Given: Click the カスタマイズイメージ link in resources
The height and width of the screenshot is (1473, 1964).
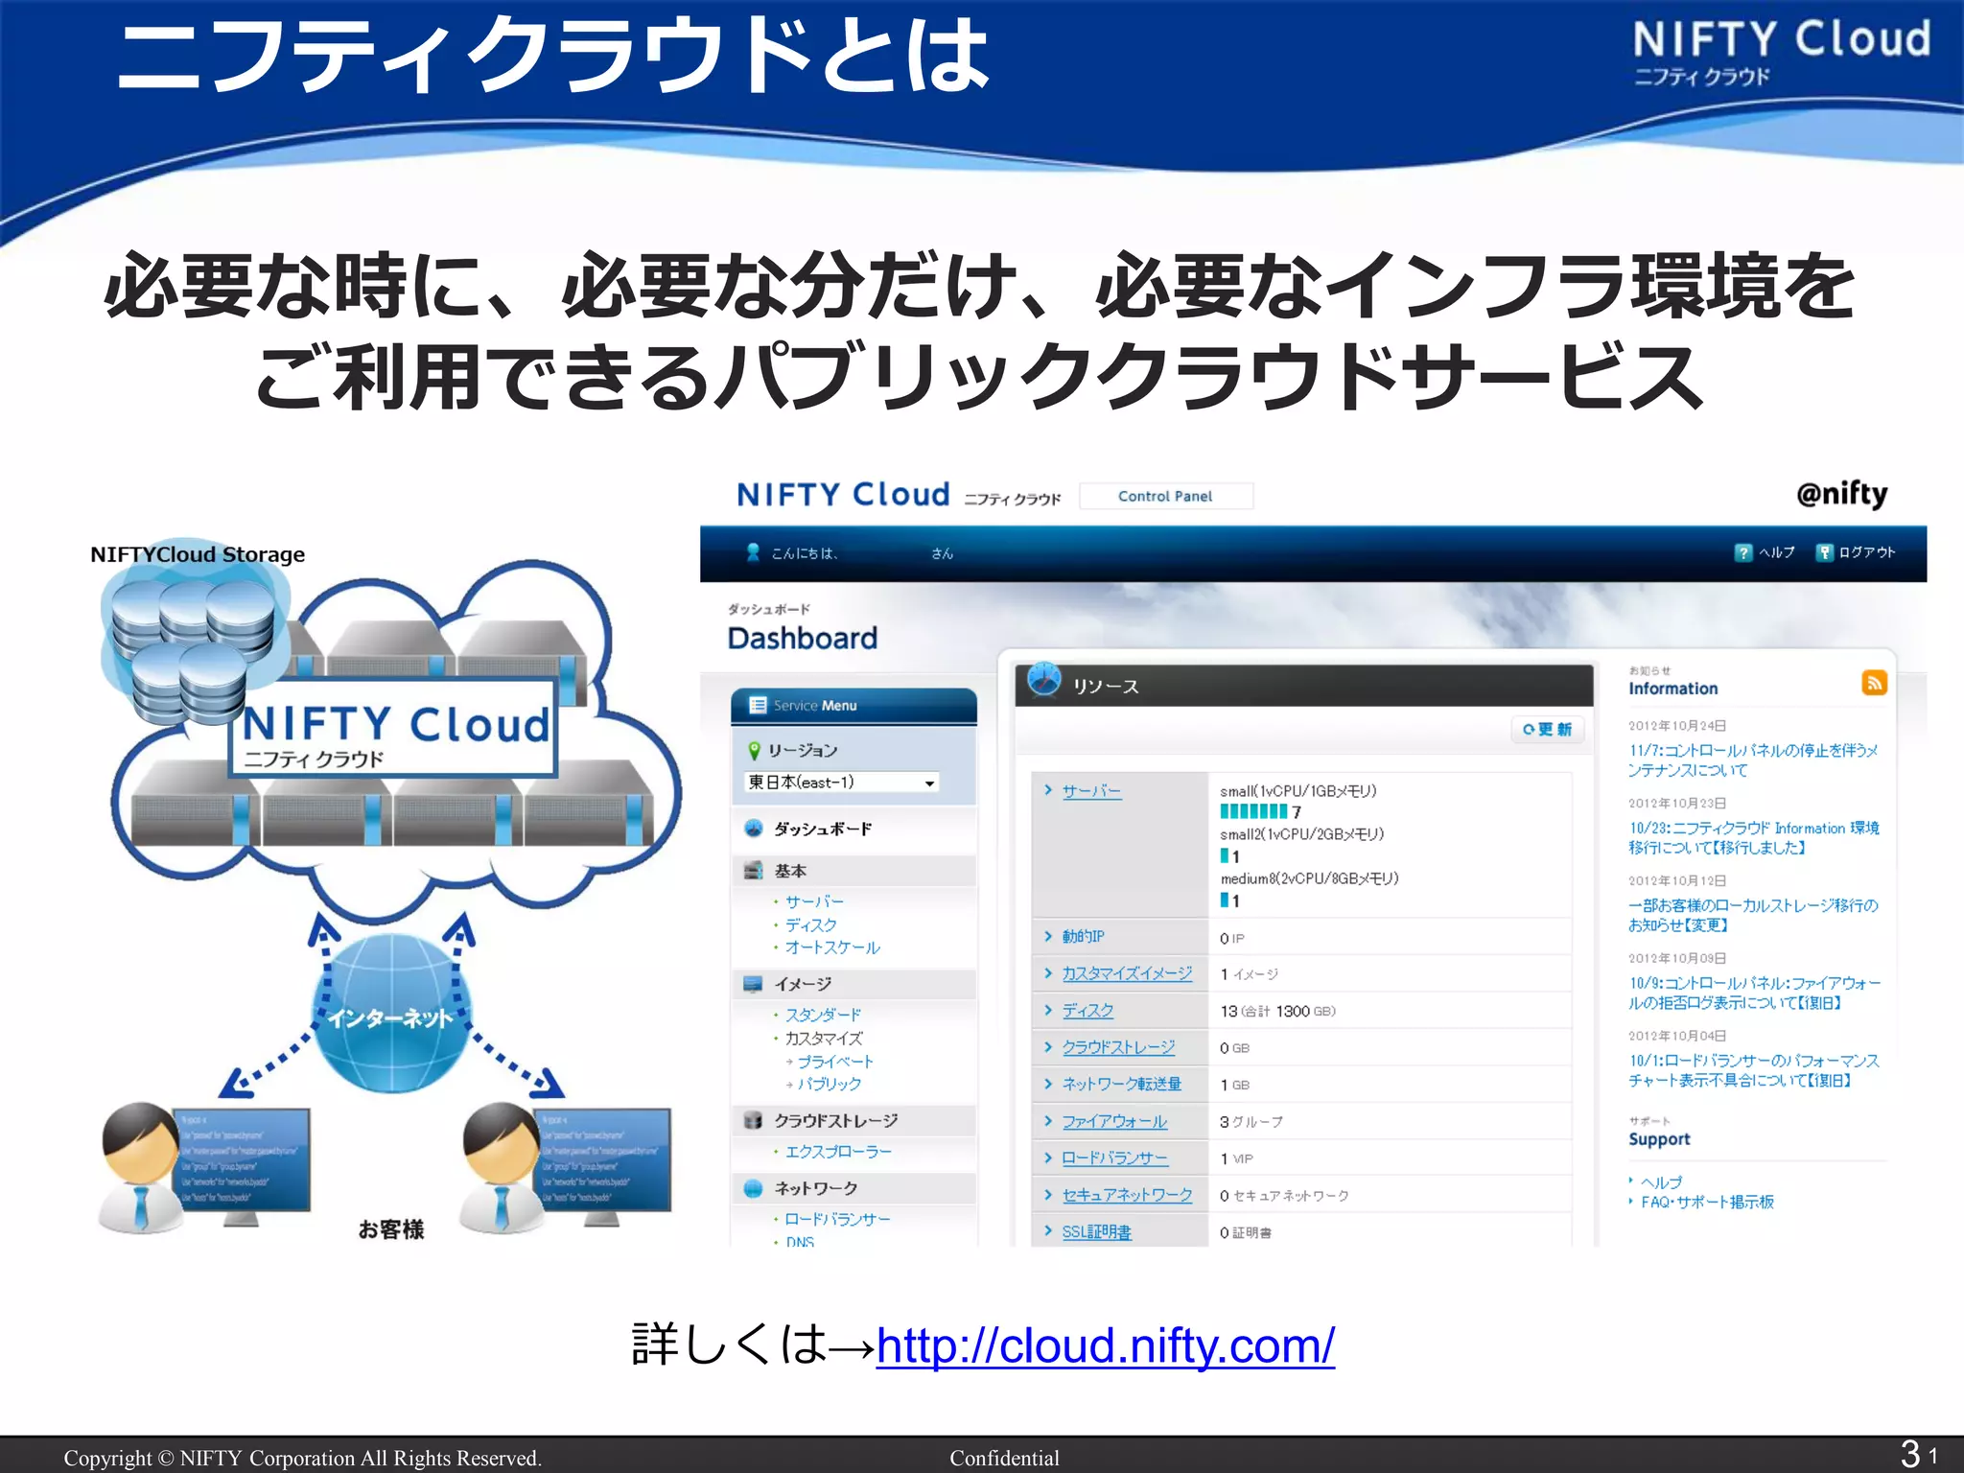Looking at the screenshot, I should pos(1127,973).
